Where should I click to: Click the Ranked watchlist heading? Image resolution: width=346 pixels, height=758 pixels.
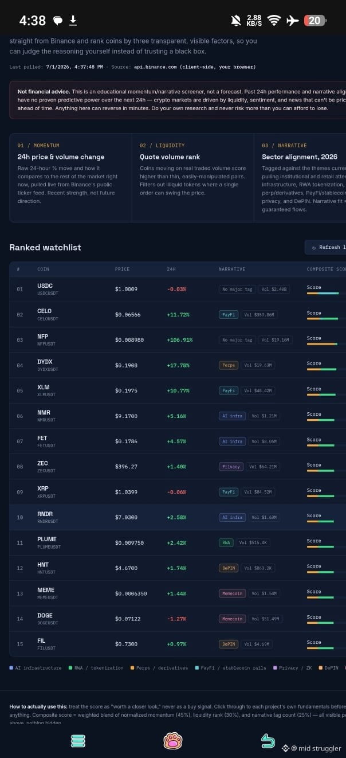(45, 247)
